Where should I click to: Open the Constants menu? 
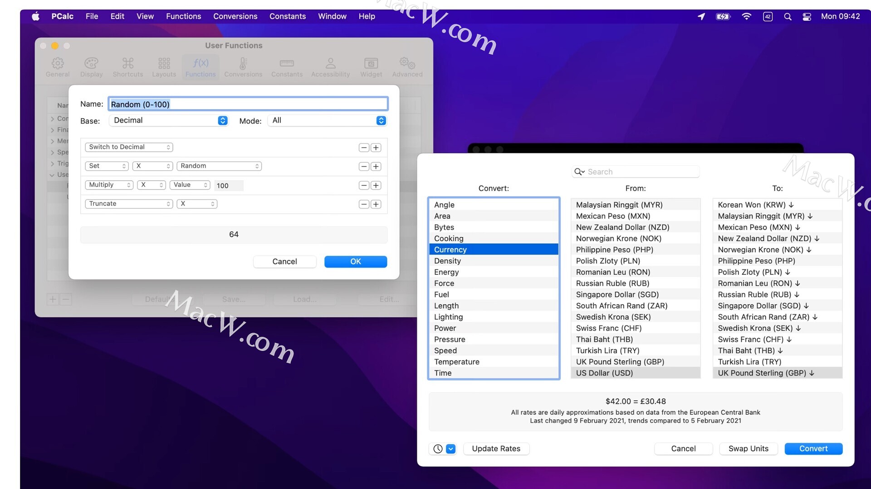click(287, 16)
